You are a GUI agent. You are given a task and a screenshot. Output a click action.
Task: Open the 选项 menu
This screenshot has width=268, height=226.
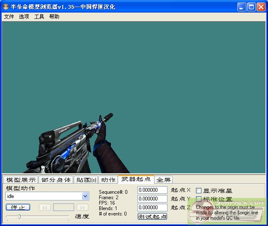tap(24, 17)
